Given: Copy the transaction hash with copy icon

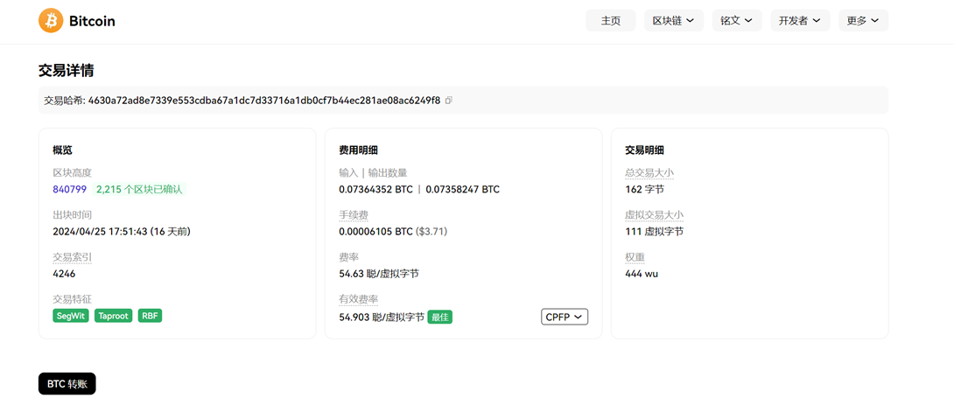Looking at the screenshot, I should 448,101.
